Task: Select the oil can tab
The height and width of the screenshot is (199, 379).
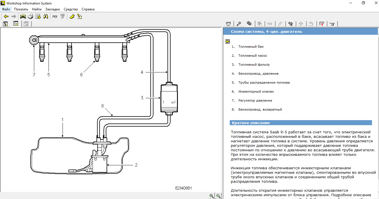Action: click(332, 24)
